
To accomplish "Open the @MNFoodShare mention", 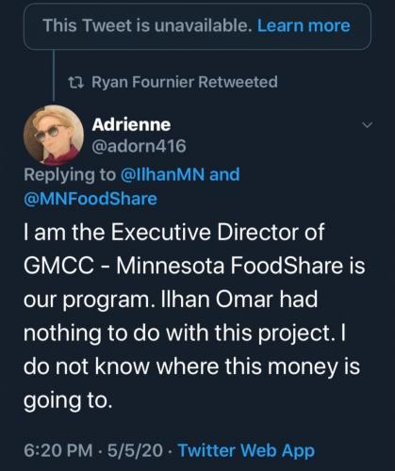I will (91, 199).
